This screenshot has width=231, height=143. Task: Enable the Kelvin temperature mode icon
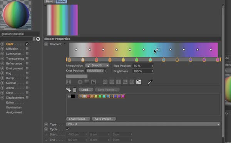pyautogui.click(x=119, y=82)
